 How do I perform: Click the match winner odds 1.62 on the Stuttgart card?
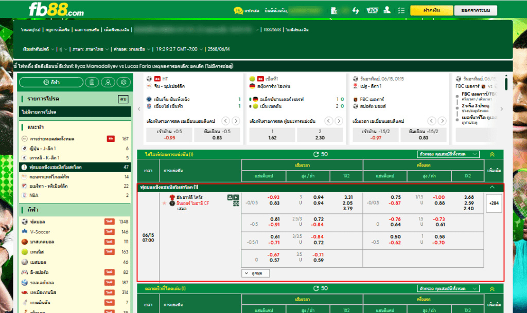tap(272, 135)
